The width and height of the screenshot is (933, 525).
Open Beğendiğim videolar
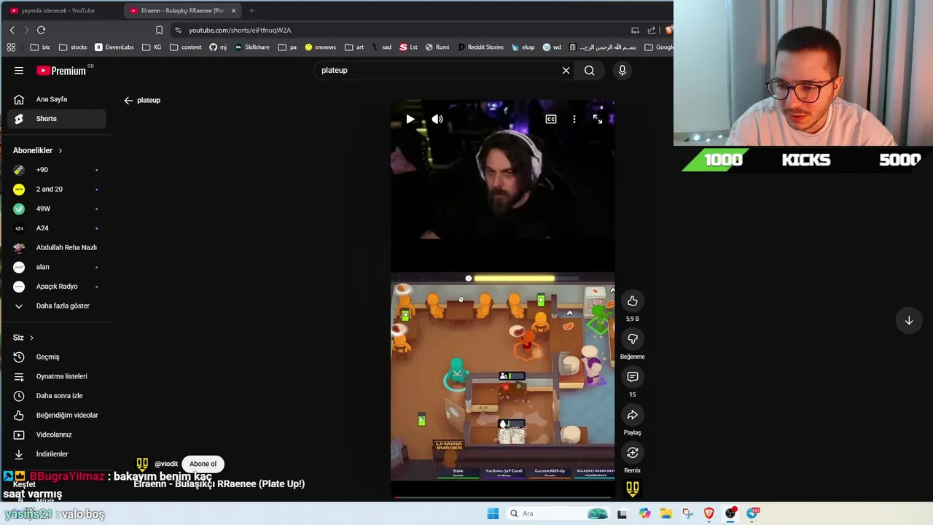pyautogui.click(x=57, y=415)
